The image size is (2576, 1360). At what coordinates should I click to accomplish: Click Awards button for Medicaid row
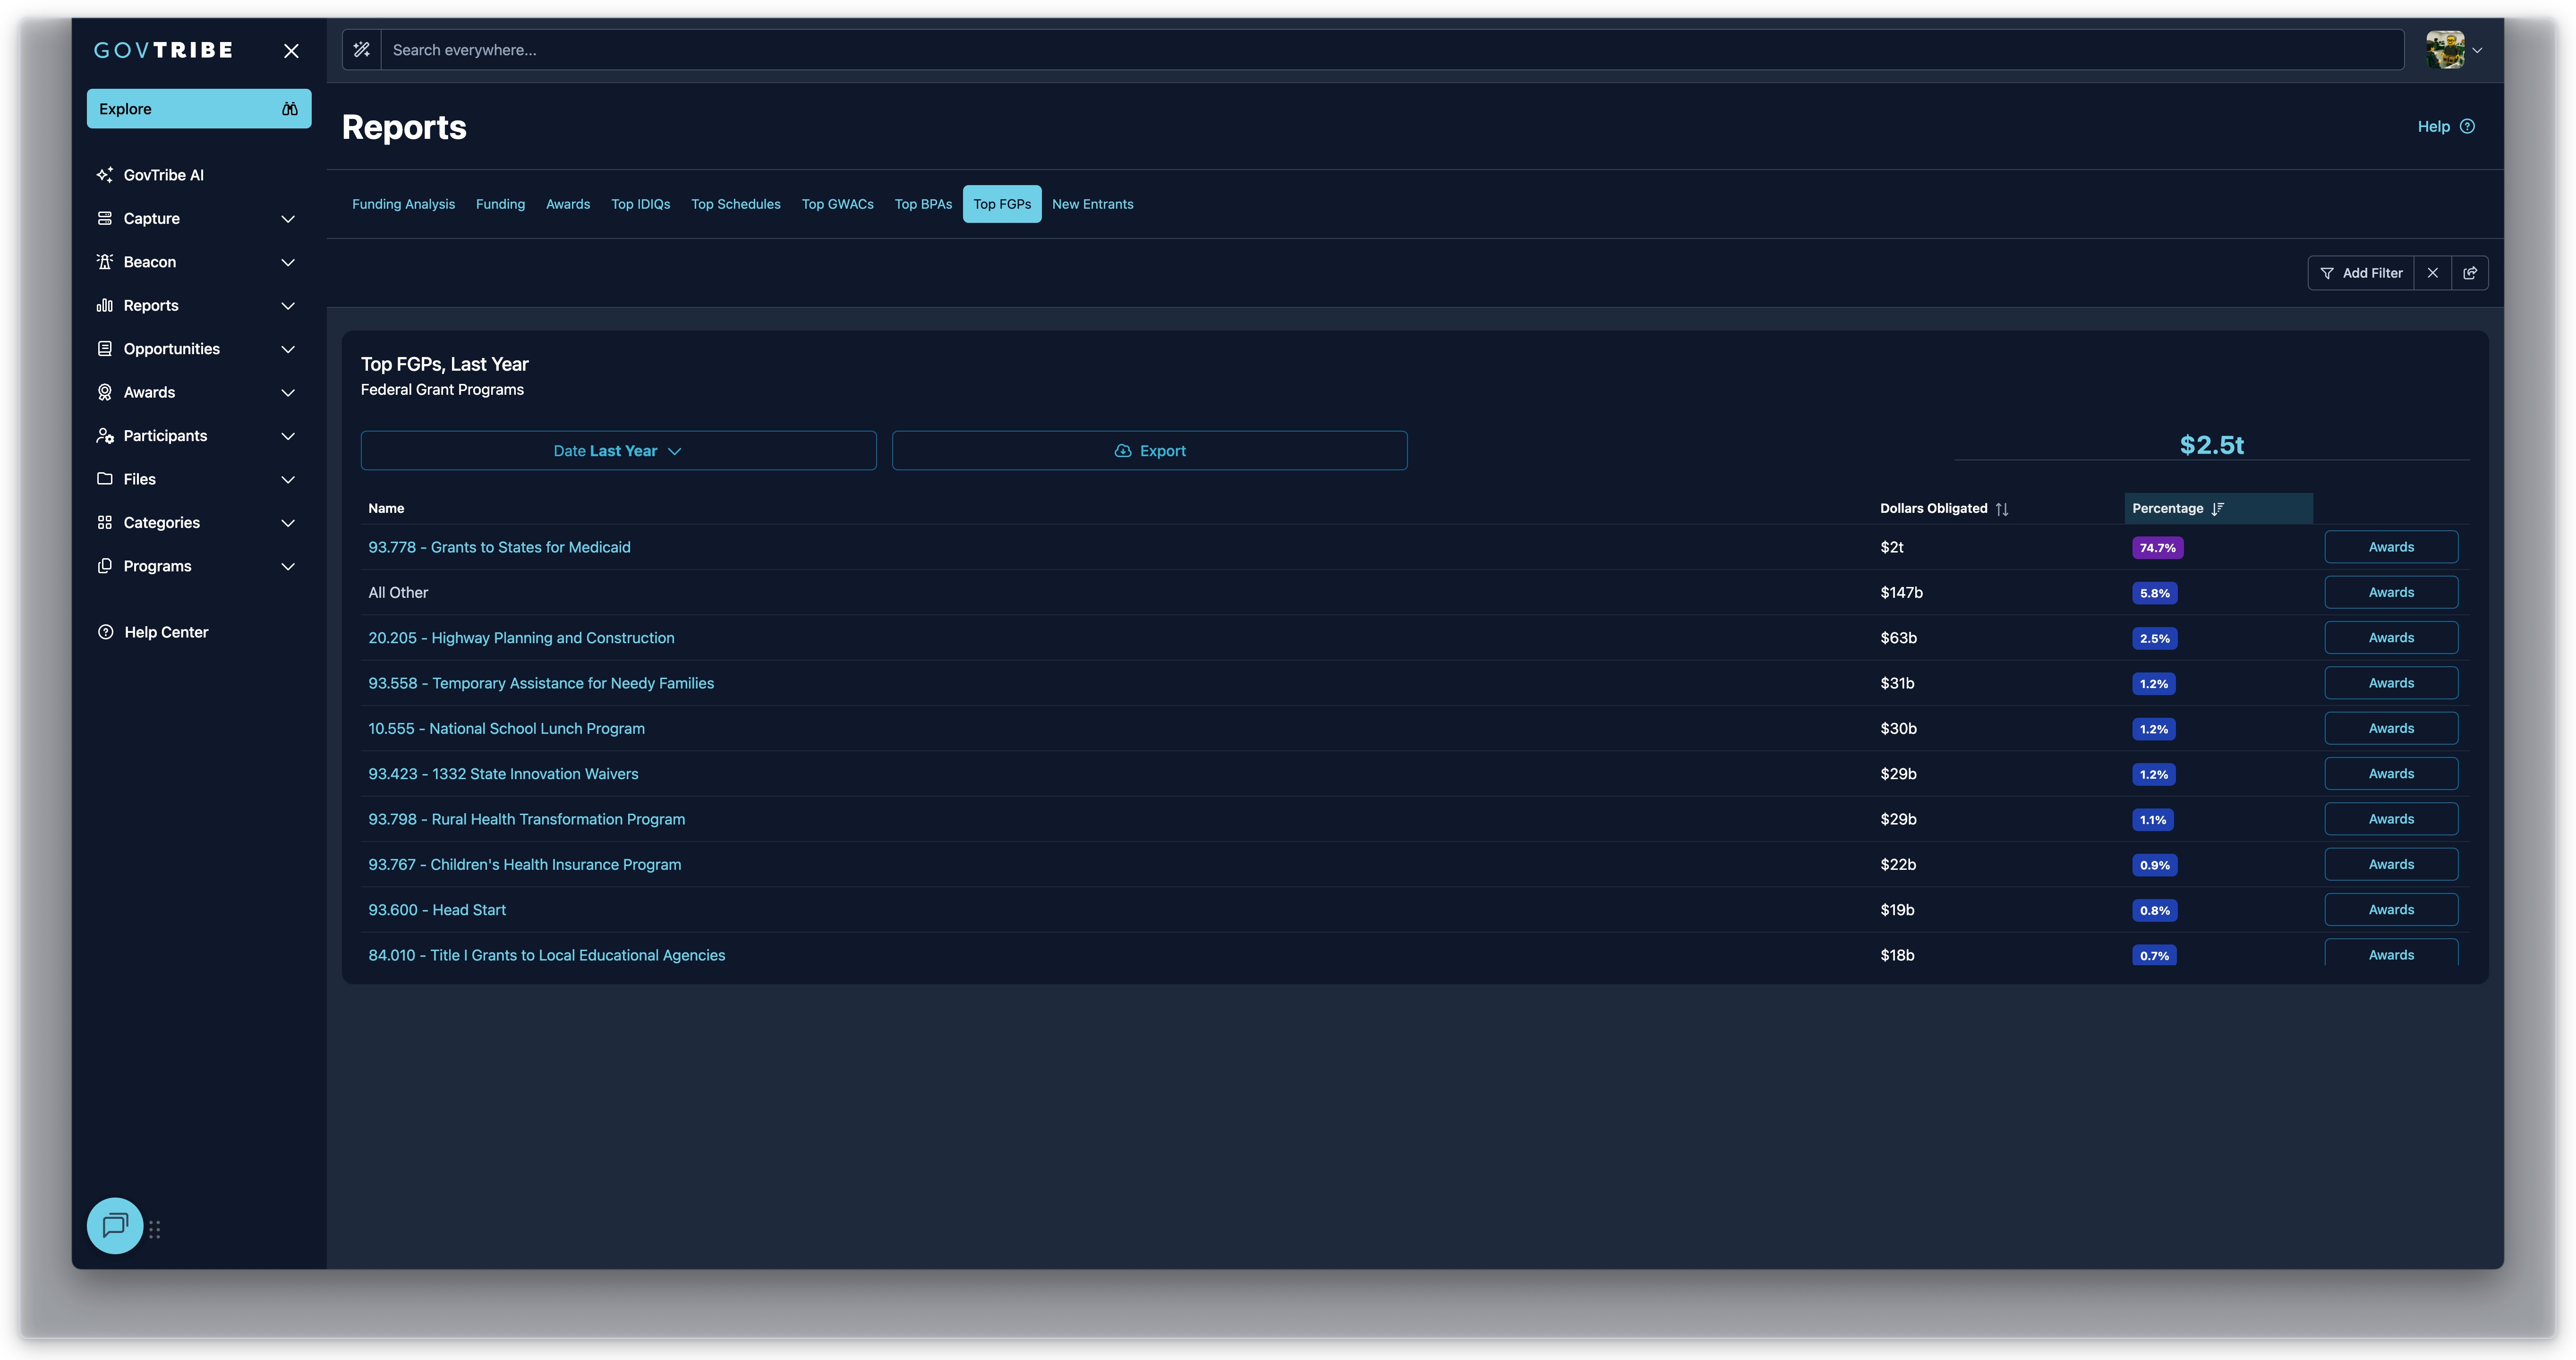coord(2391,547)
